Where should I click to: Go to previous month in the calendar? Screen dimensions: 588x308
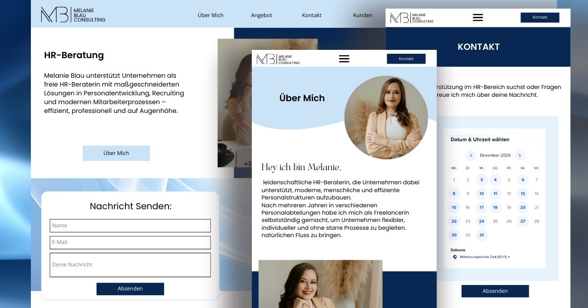[471, 155]
